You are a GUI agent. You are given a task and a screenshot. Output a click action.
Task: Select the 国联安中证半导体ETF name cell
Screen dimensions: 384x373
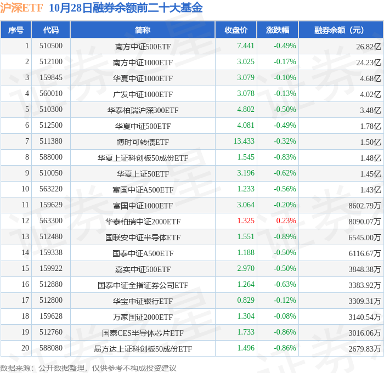(143, 238)
